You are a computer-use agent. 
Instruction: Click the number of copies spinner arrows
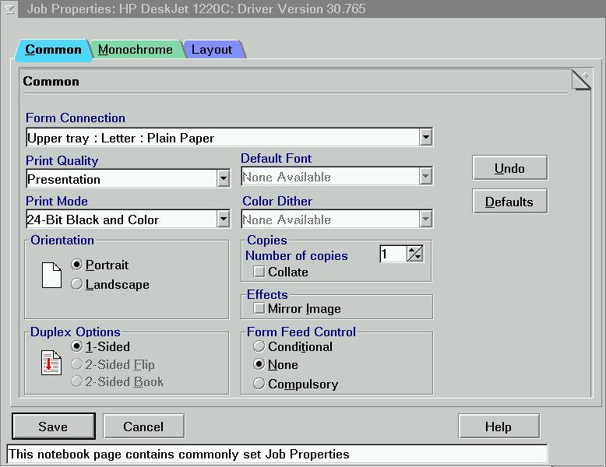click(415, 254)
